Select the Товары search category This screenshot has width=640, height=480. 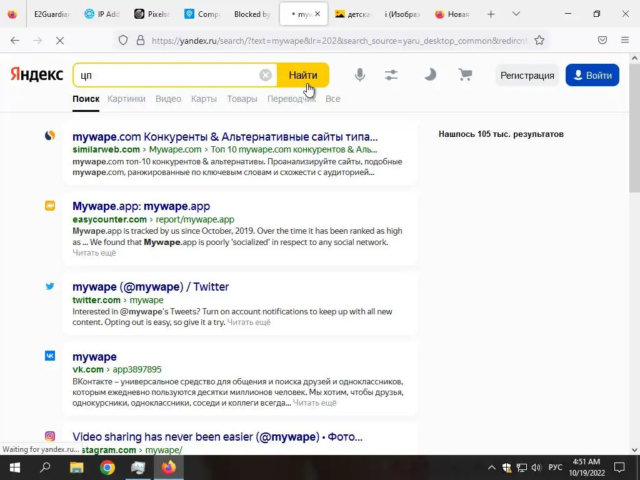[x=242, y=99]
